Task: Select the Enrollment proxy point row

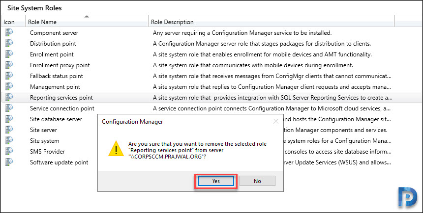Action: [x=211, y=65]
